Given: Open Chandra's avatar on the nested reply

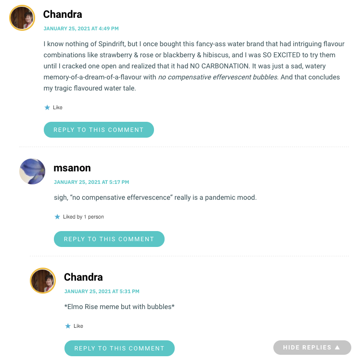Looking at the screenshot, I should [x=43, y=281].
